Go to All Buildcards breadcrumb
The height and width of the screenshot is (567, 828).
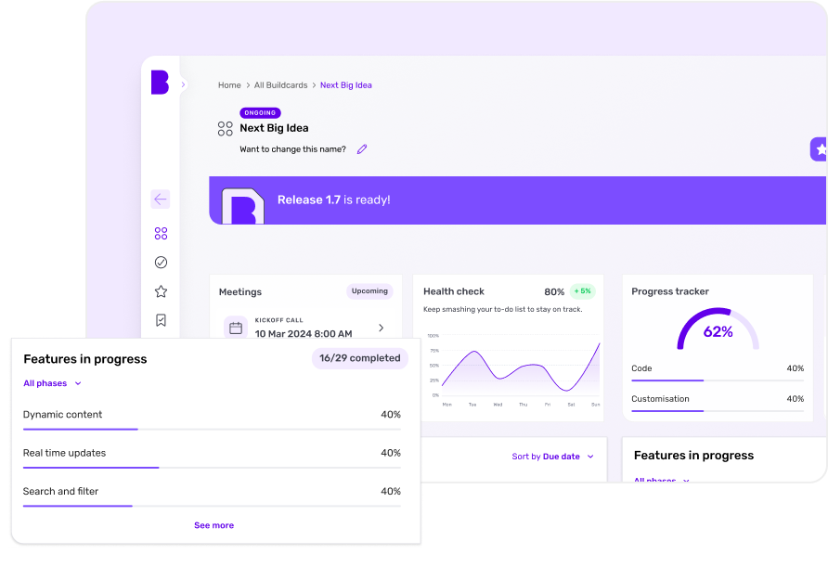[x=281, y=85]
